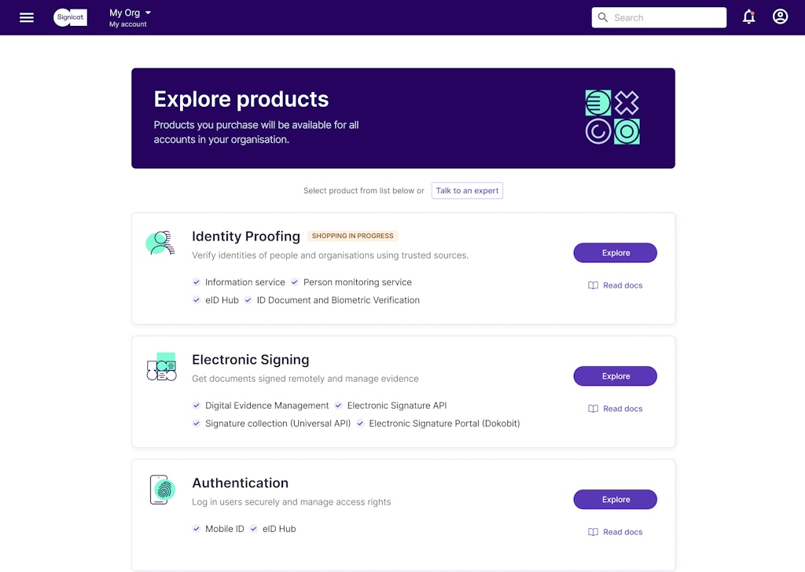This screenshot has height=572, width=805.
Task: Click the Electronic Signing product icon
Action: click(161, 367)
